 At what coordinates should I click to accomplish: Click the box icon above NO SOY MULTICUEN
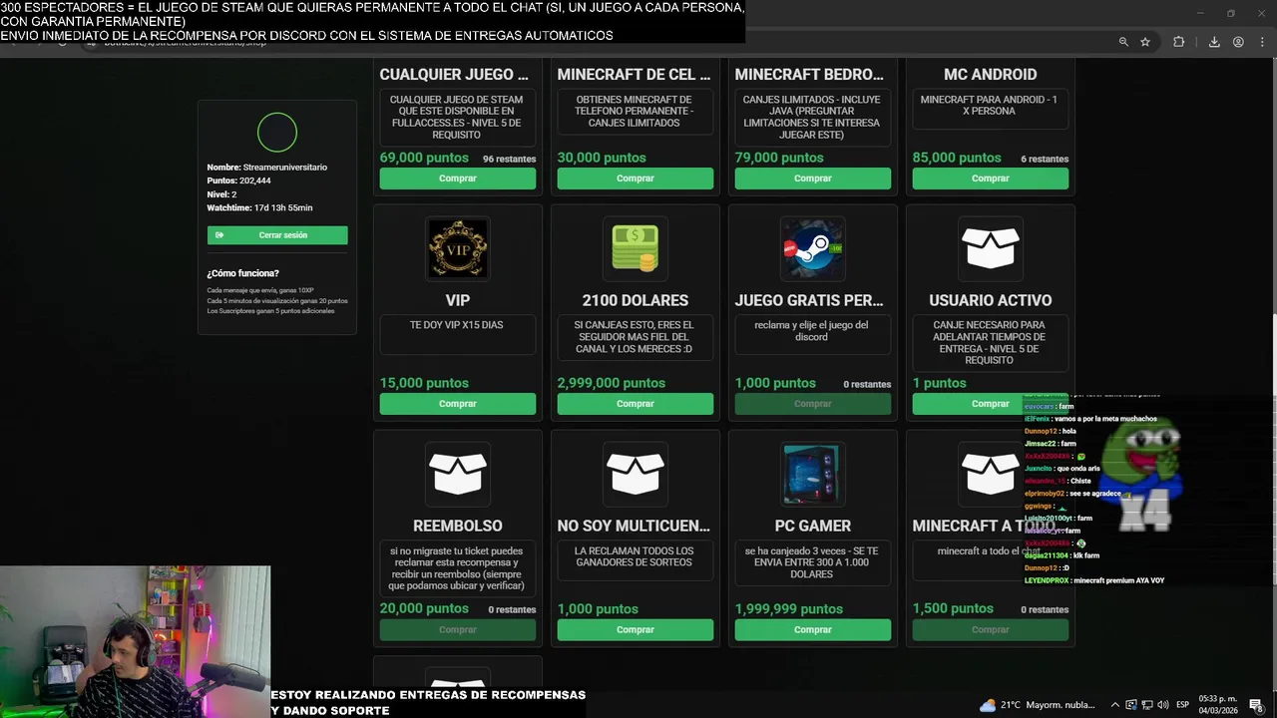click(x=636, y=474)
